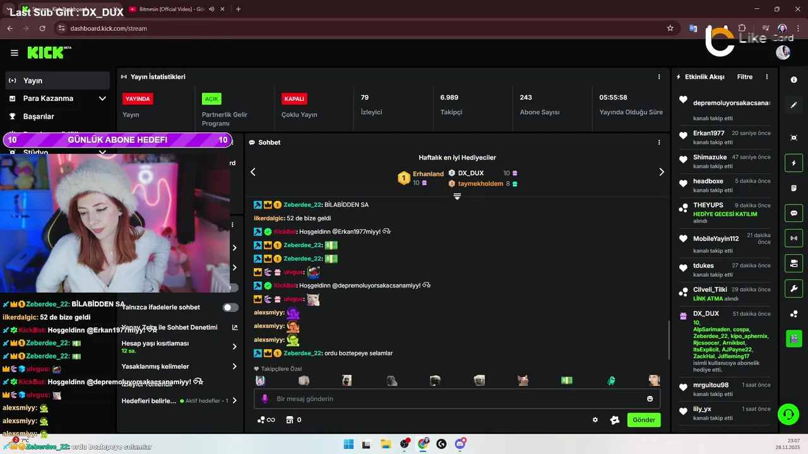
Task: Open chat settings gear icon
Action: click(595, 420)
